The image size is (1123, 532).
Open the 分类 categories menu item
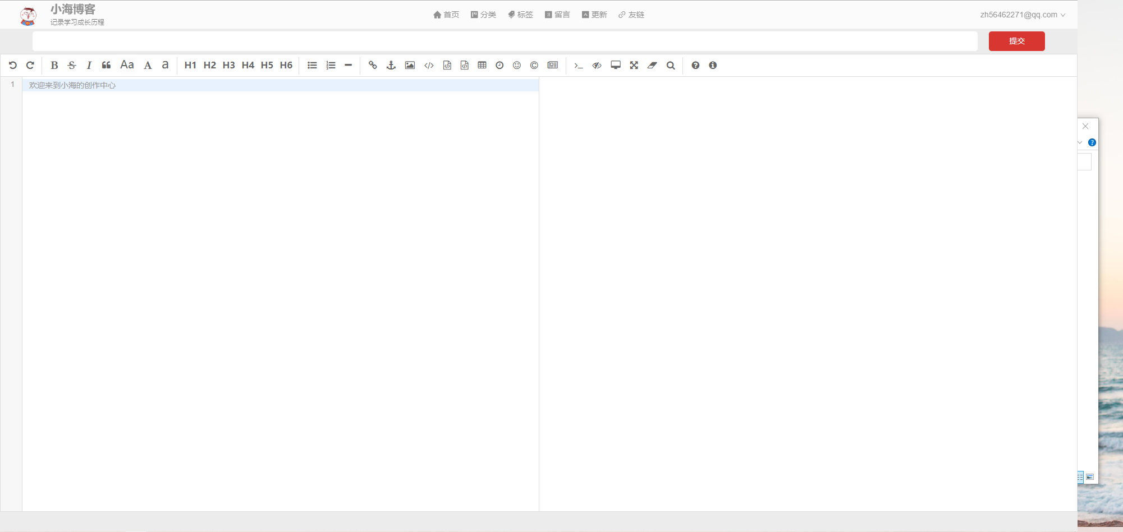pyautogui.click(x=483, y=15)
